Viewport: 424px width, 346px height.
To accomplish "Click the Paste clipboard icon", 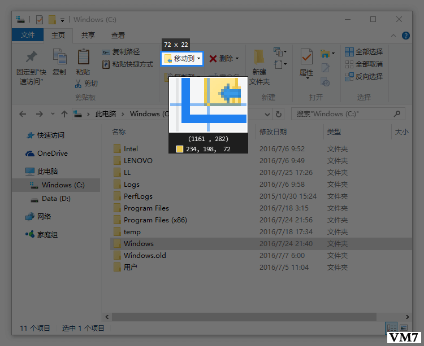I will point(83,58).
